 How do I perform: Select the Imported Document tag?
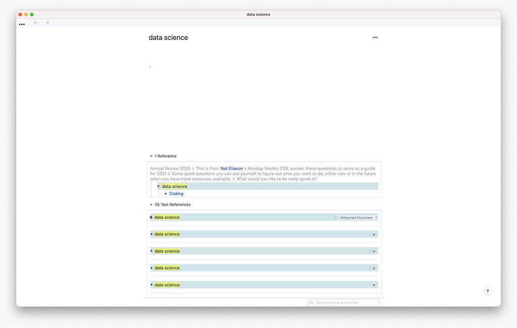[357, 217]
